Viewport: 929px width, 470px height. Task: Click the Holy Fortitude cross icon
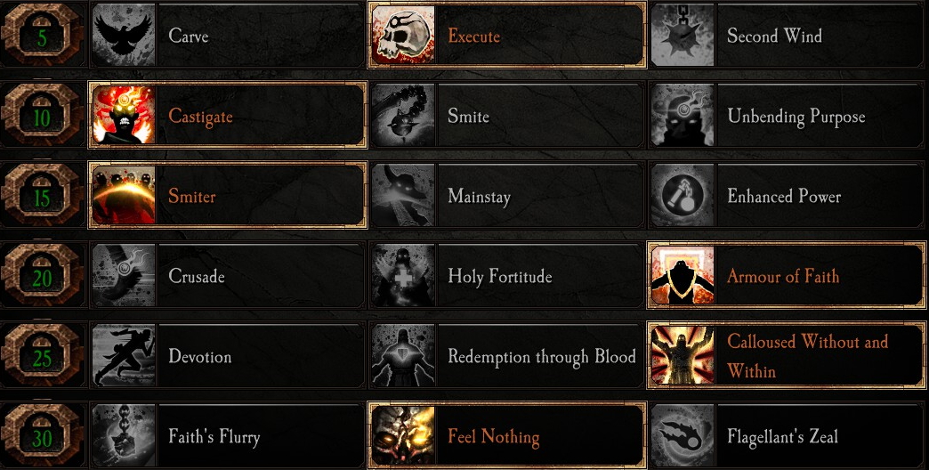click(x=403, y=276)
